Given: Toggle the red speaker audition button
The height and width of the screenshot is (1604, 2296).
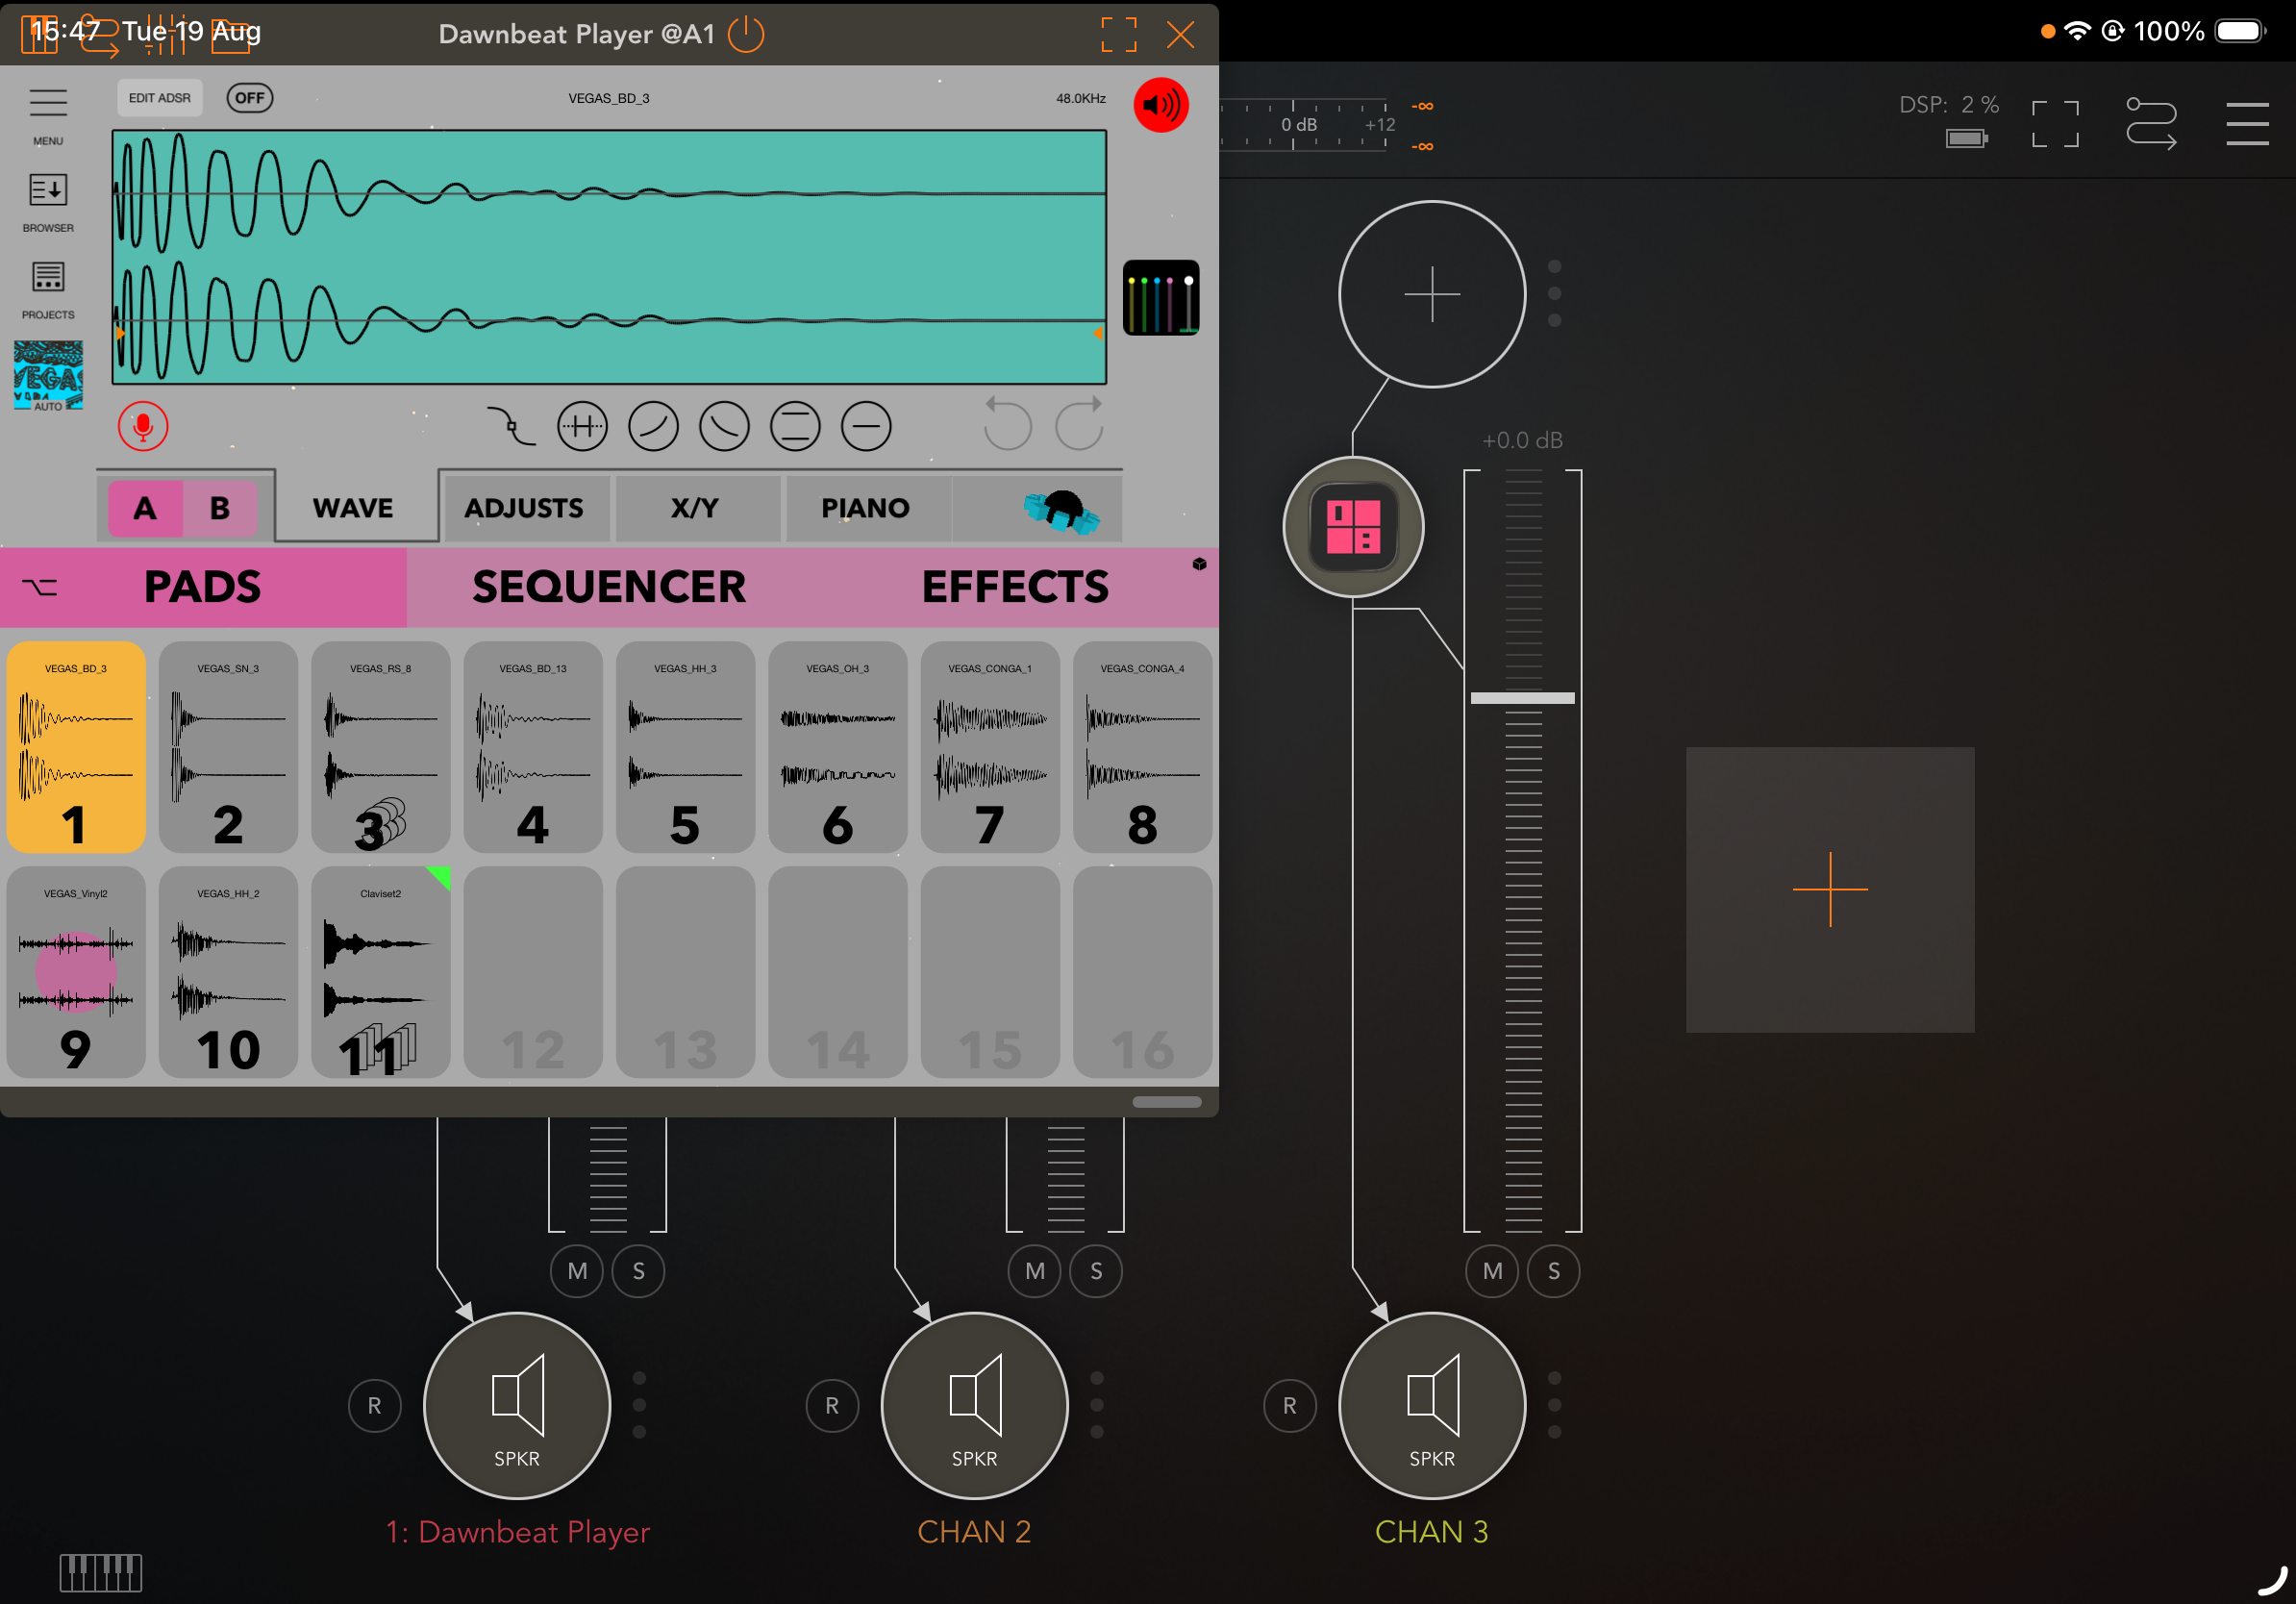Looking at the screenshot, I should 1160,105.
